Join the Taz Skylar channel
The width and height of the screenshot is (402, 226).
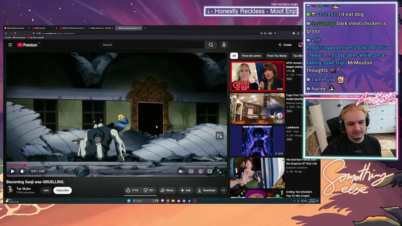point(46,190)
